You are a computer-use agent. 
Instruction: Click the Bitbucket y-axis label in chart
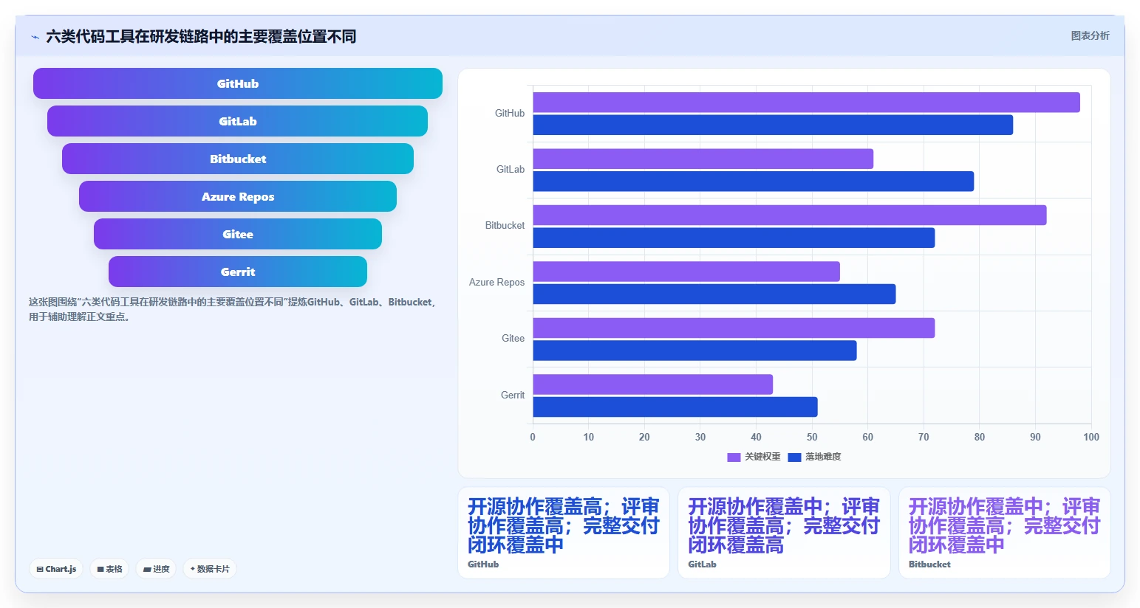pyautogui.click(x=505, y=225)
